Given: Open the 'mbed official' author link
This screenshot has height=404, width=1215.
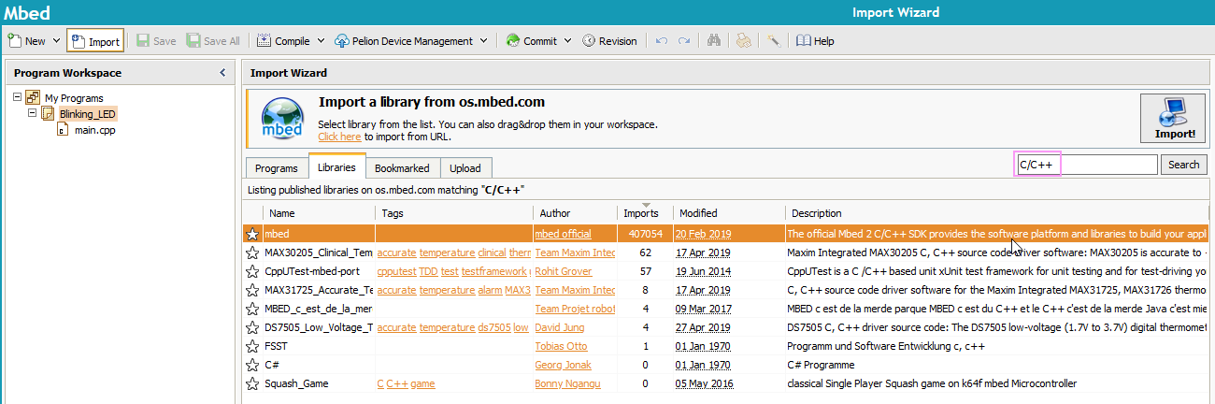Looking at the screenshot, I should click(x=563, y=234).
